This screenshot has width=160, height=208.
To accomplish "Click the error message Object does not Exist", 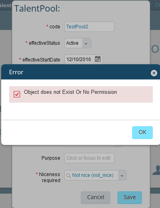I will point(70,92).
